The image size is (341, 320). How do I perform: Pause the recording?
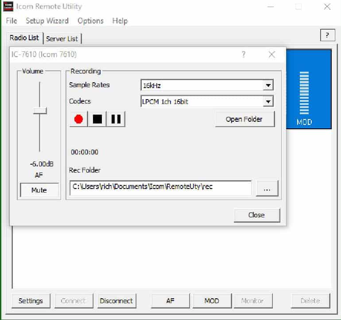tap(116, 120)
